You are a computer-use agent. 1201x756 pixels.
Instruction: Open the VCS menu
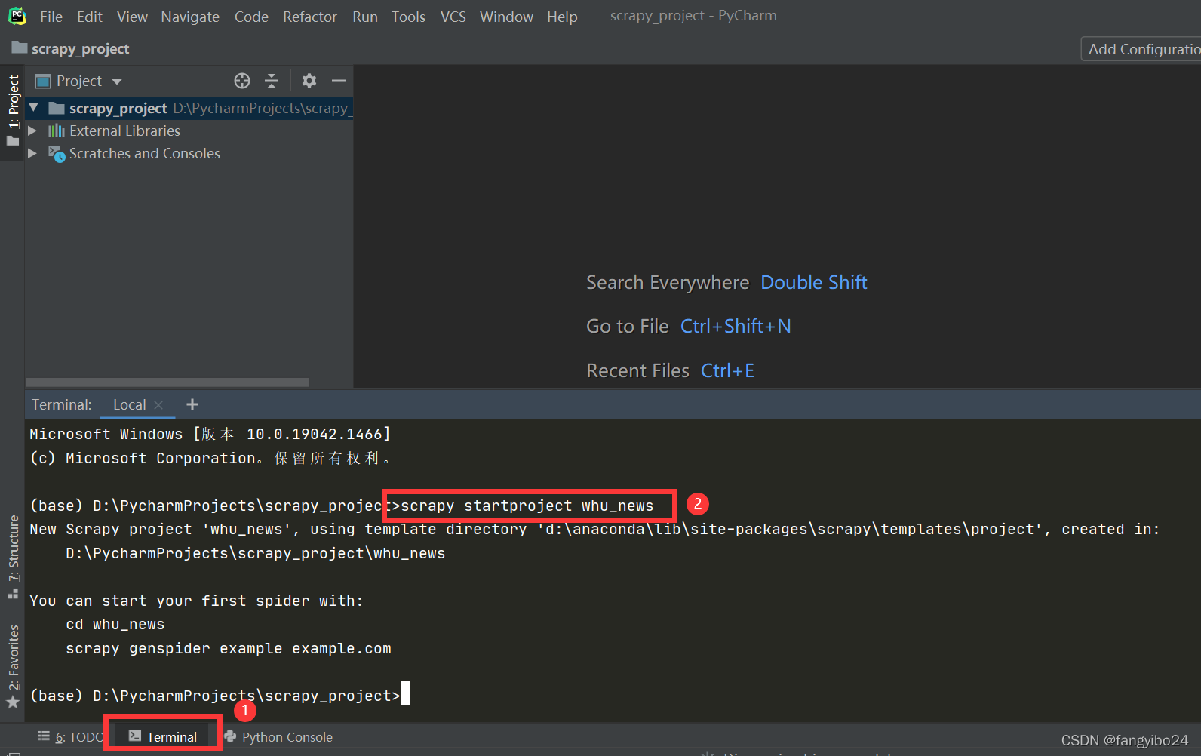453,17
